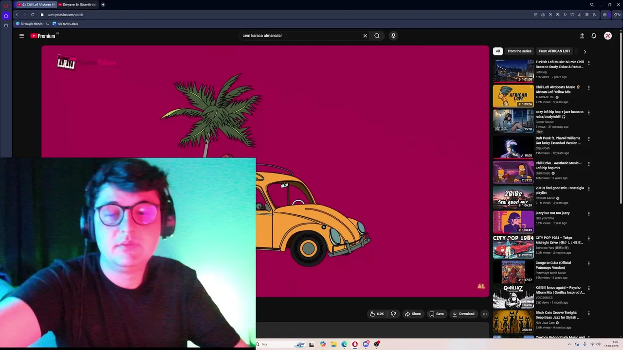Open options for Daft Punk Get Lucky
Image resolution: width=623 pixels, height=350 pixels.
tap(588, 139)
